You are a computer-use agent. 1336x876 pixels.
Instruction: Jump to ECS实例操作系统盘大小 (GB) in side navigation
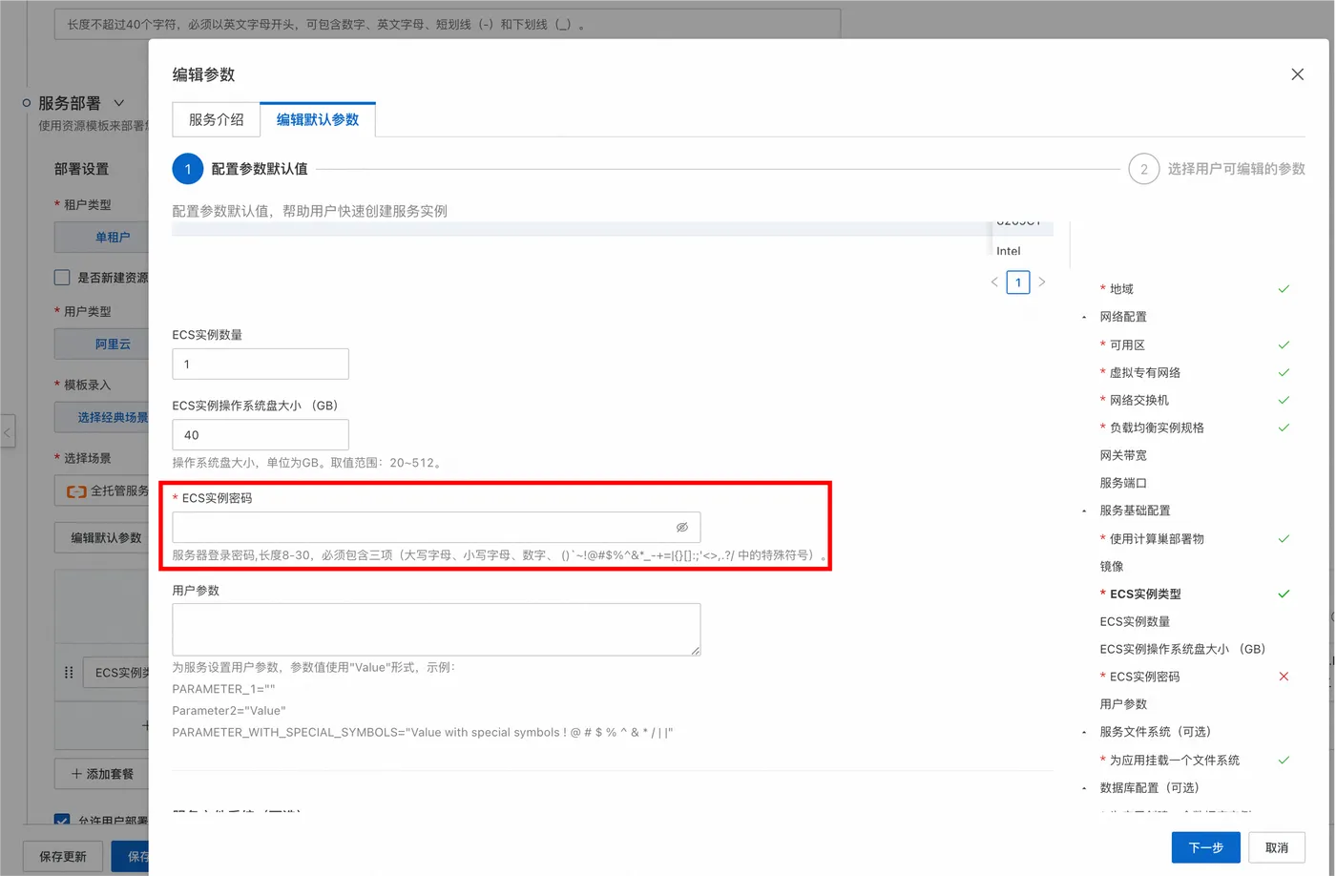tap(1182, 649)
